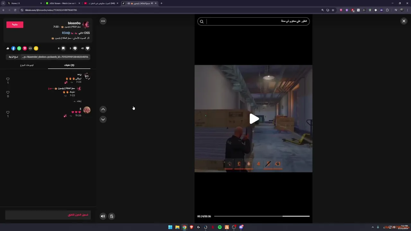
Task: Go back in browser history
Action: tap(4, 10)
